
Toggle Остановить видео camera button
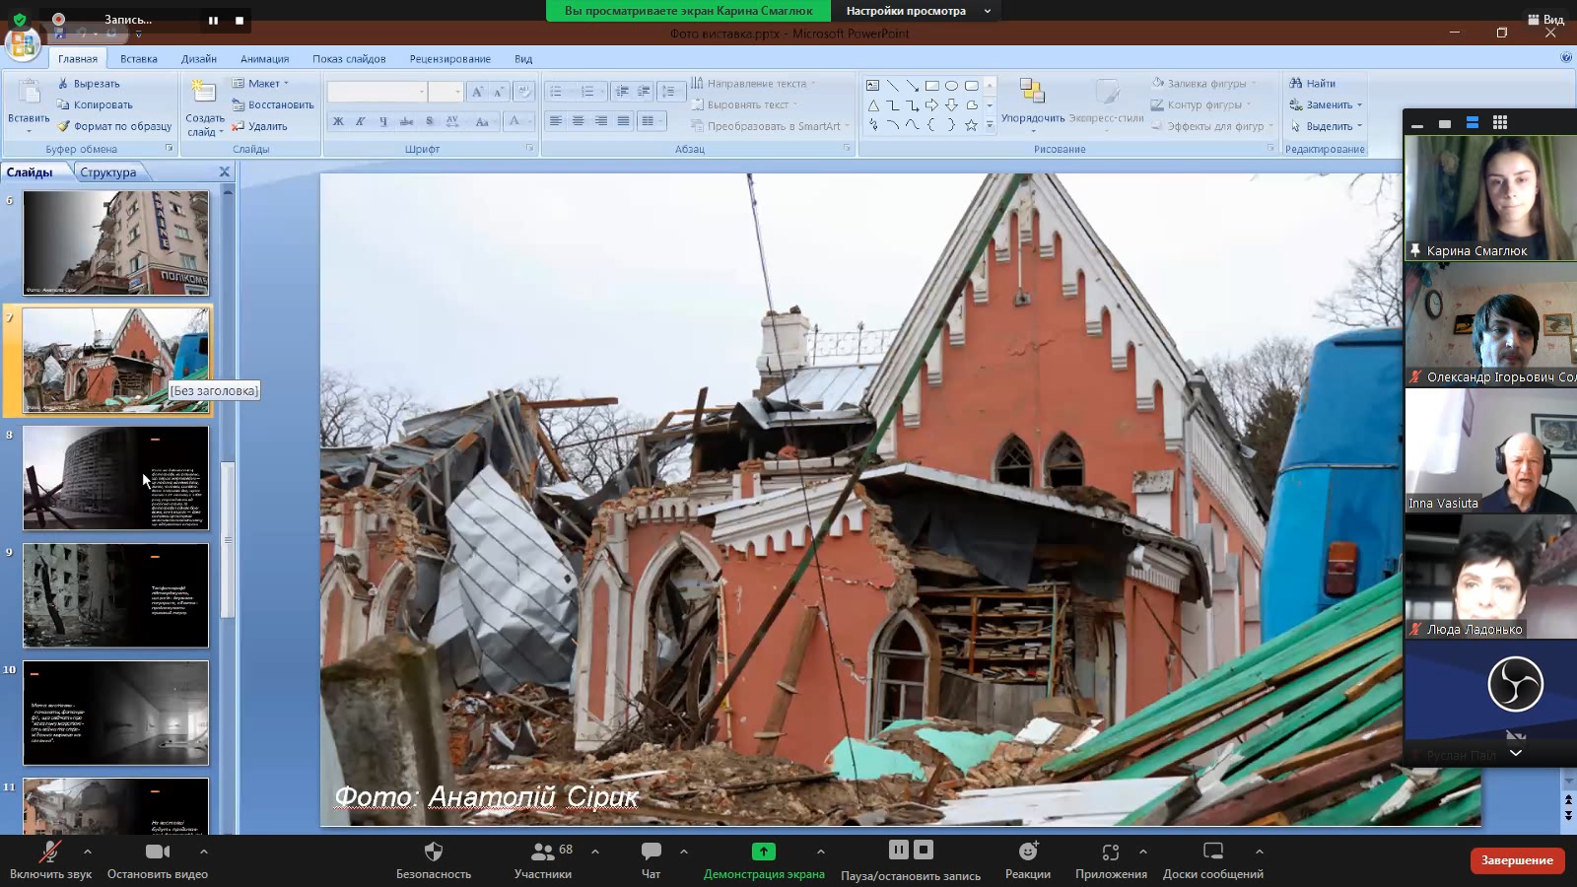click(x=158, y=860)
